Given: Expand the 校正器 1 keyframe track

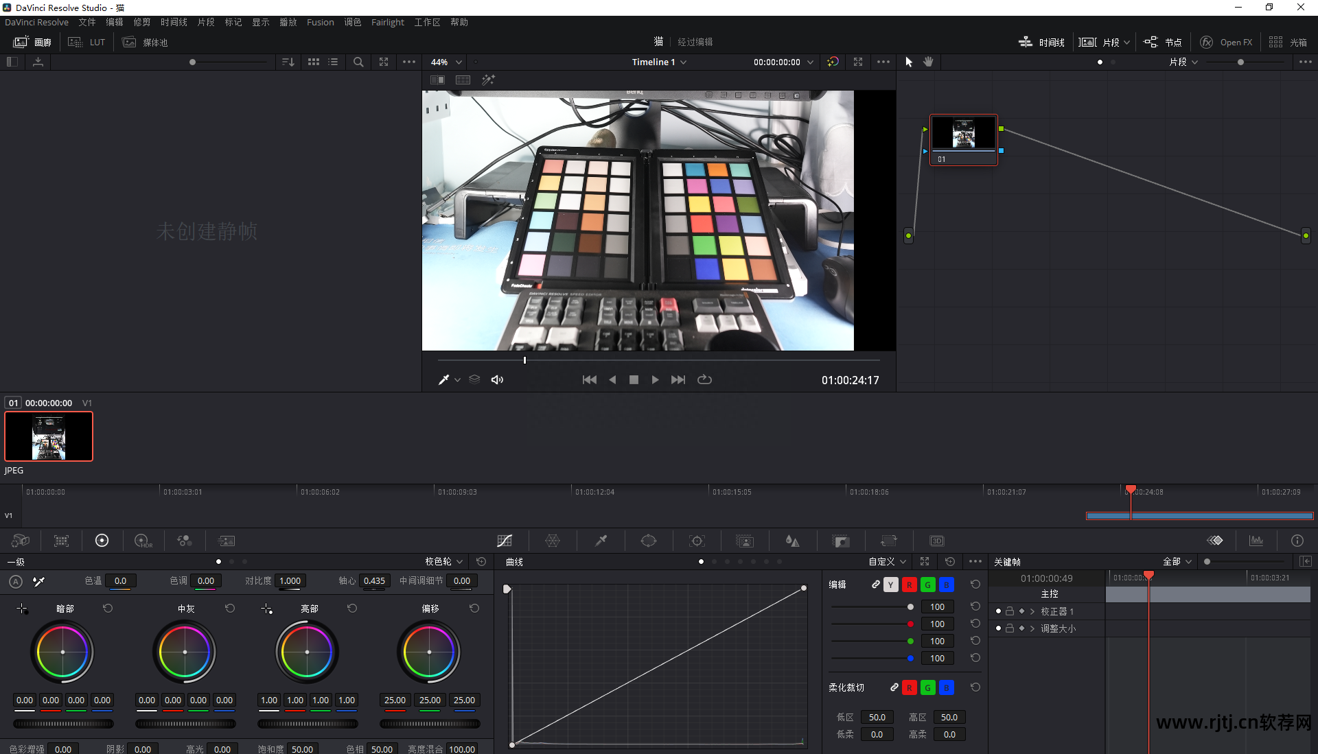Looking at the screenshot, I should pyautogui.click(x=1032, y=611).
